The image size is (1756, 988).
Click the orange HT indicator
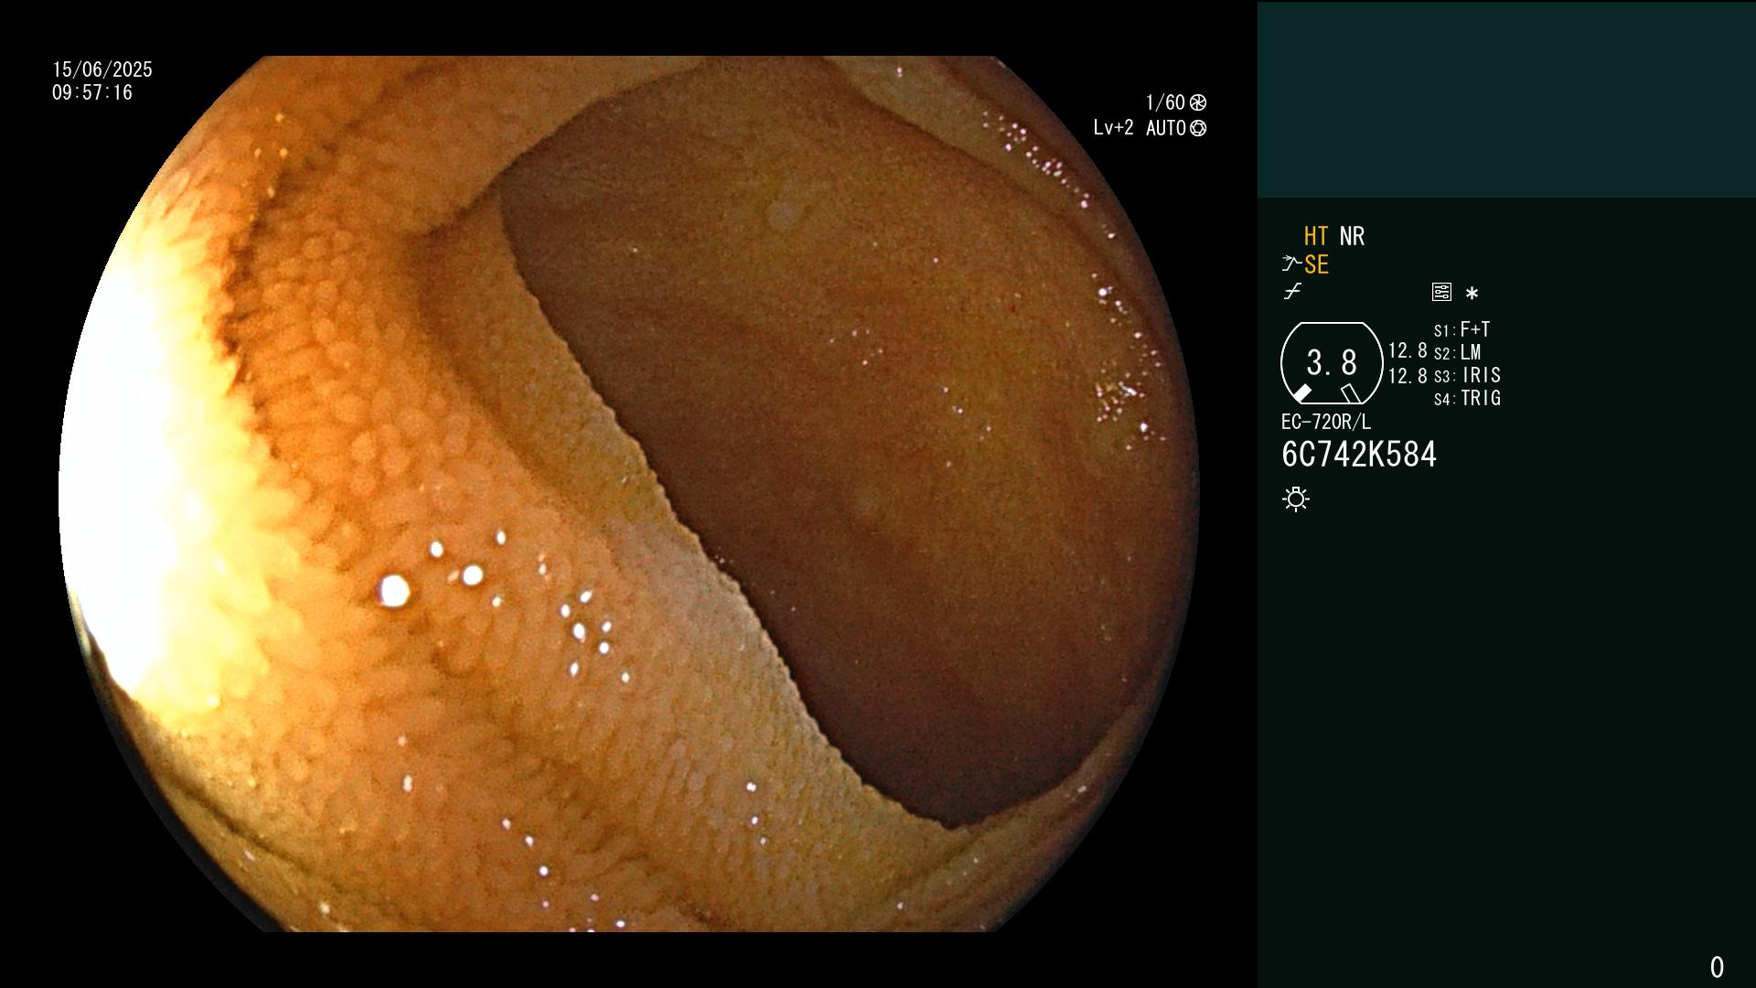(1316, 236)
